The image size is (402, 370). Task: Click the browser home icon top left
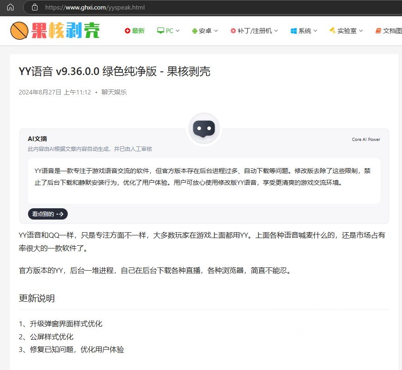pos(10,7)
